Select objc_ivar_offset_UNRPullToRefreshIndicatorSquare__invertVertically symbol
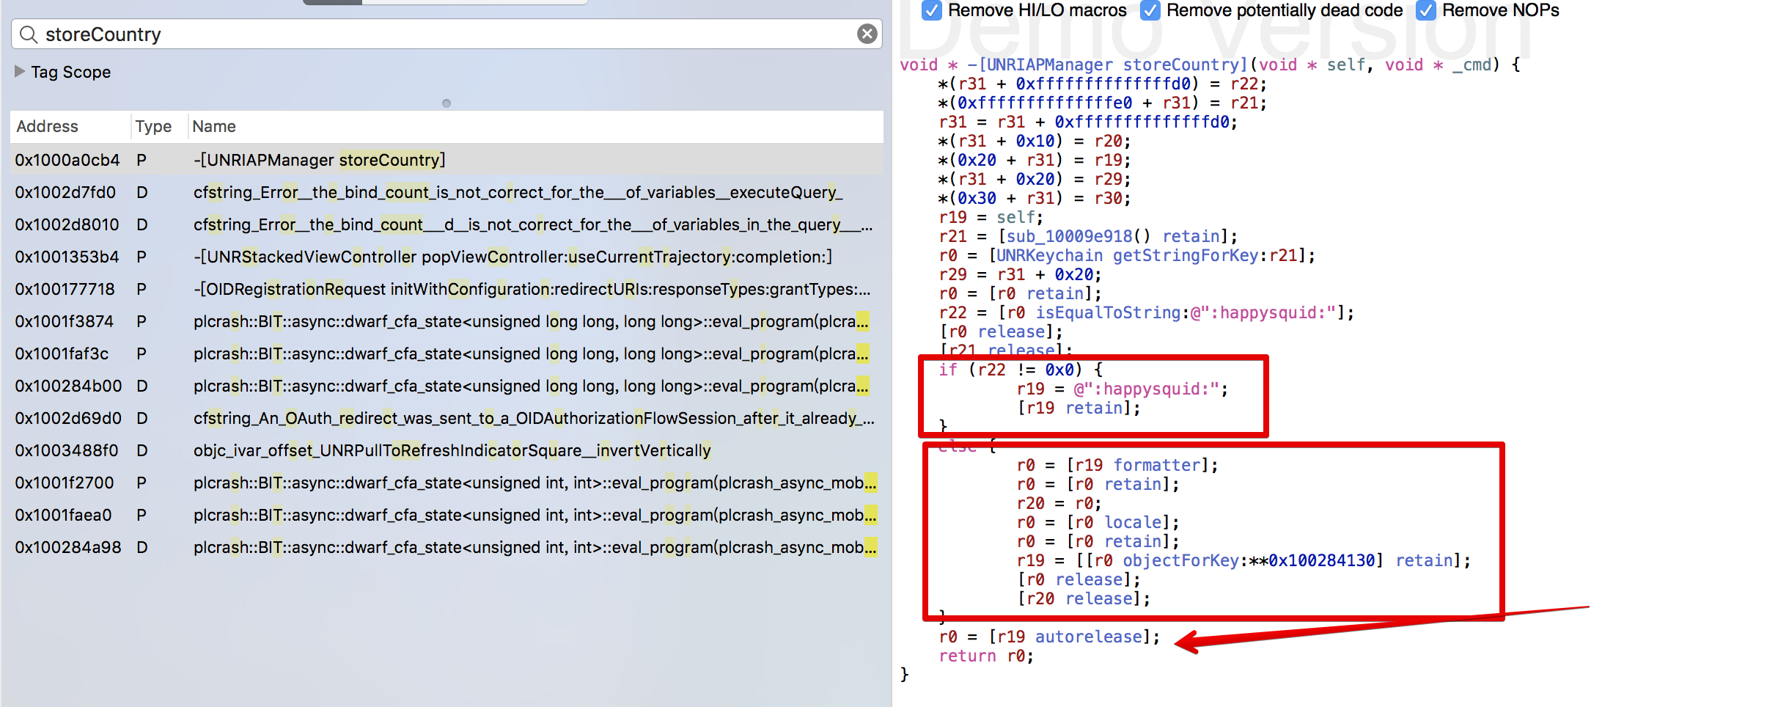The width and height of the screenshot is (1767, 707). pos(452,450)
